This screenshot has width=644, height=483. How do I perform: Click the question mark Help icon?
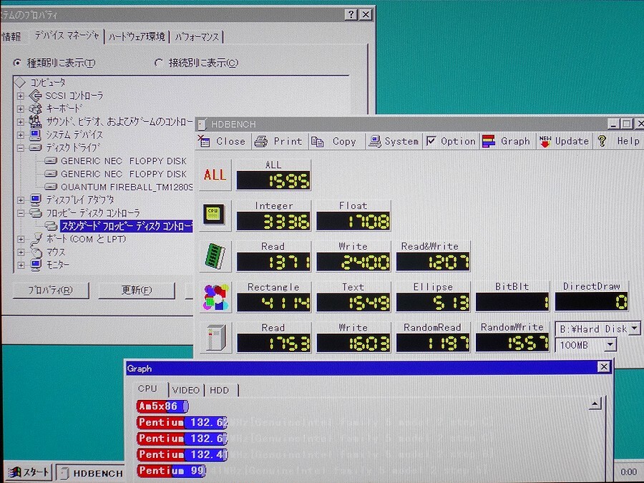(602, 141)
